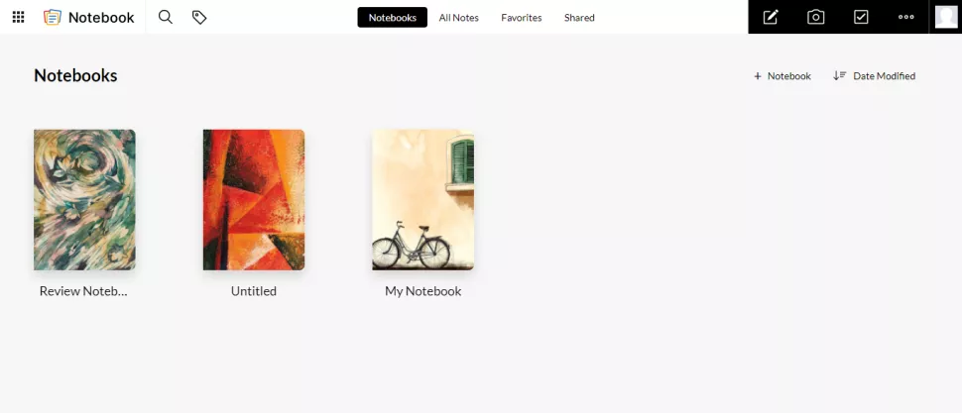This screenshot has width=962, height=413.
Task: Open the tags icon
Action: tap(199, 17)
